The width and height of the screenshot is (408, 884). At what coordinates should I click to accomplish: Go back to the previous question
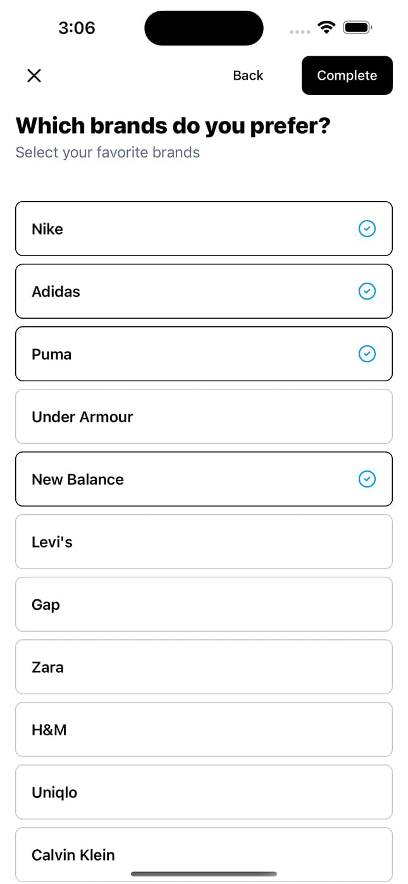(x=248, y=76)
